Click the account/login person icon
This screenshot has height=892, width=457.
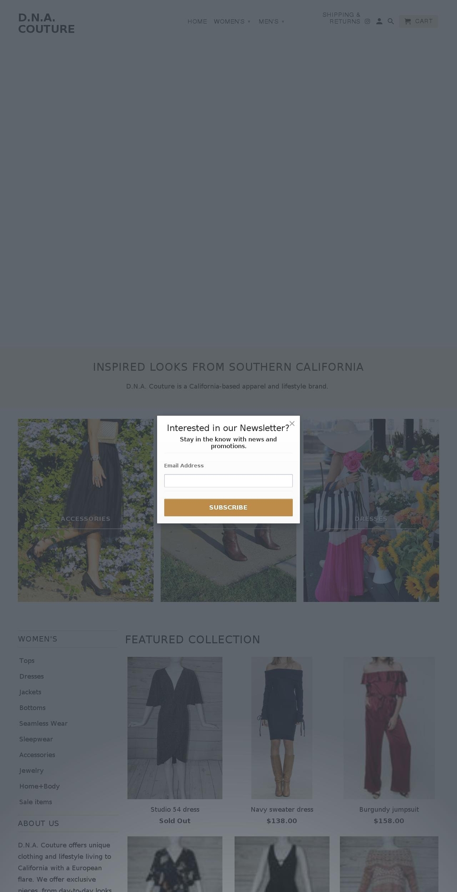(x=379, y=21)
